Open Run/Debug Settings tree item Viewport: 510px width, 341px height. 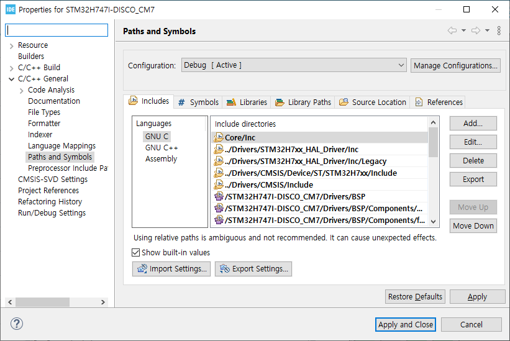tap(52, 212)
